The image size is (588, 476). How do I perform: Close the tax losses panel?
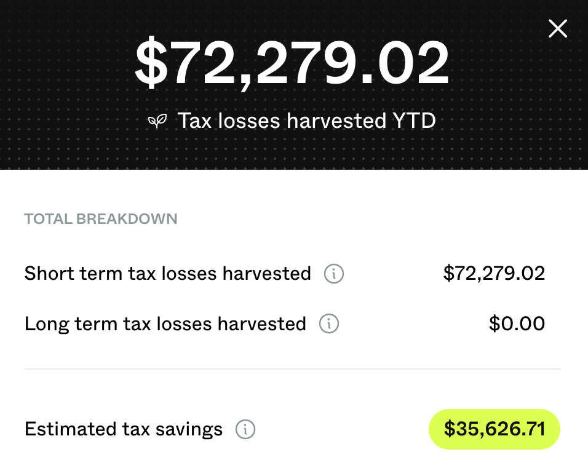tap(558, 29)
